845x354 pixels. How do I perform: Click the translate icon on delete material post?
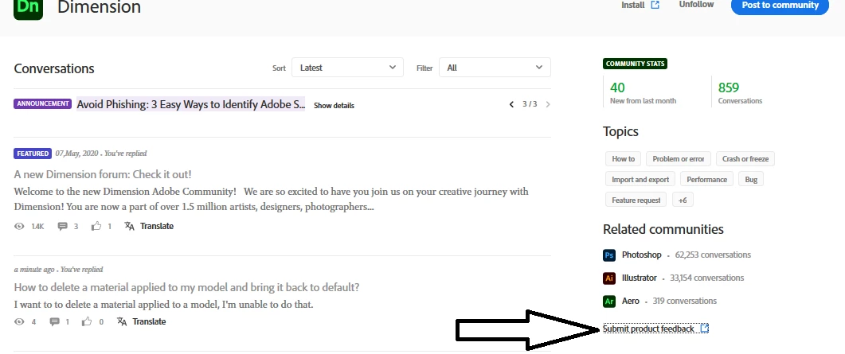coord(122,321)
